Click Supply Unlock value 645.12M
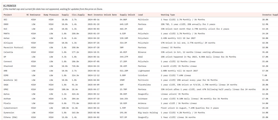Viewport: 278px width, 120px height. point(124,24)
